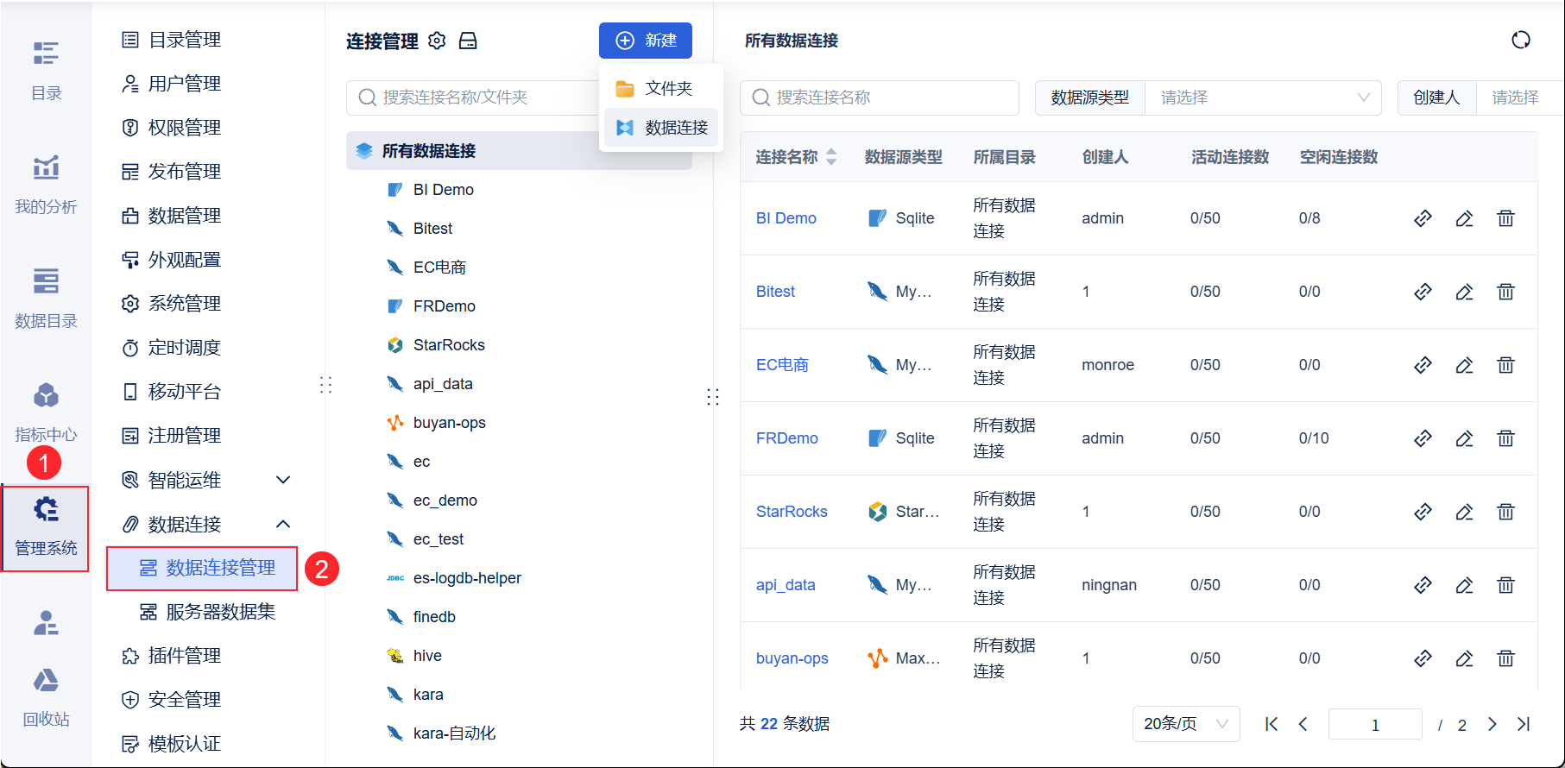Open the 数据源类型 select dropdown
Screen dimensions: 1565x768
[1263, 98]
